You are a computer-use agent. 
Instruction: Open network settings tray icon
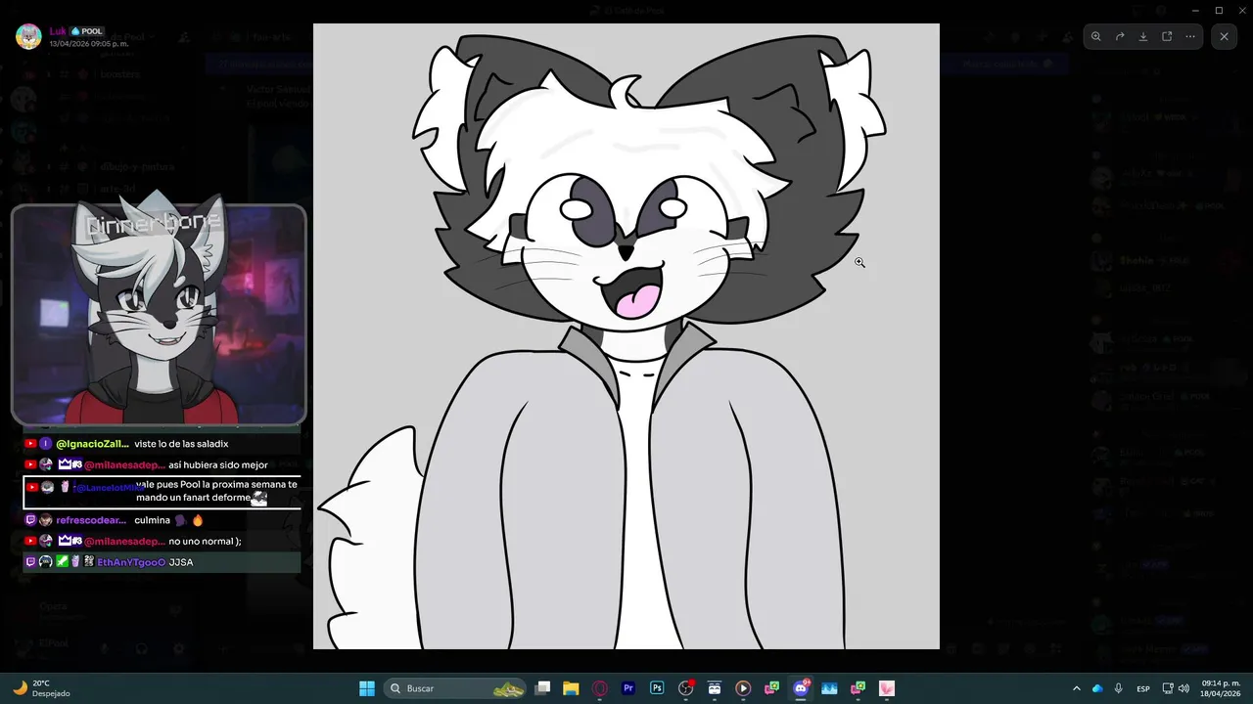[1168, 688]
